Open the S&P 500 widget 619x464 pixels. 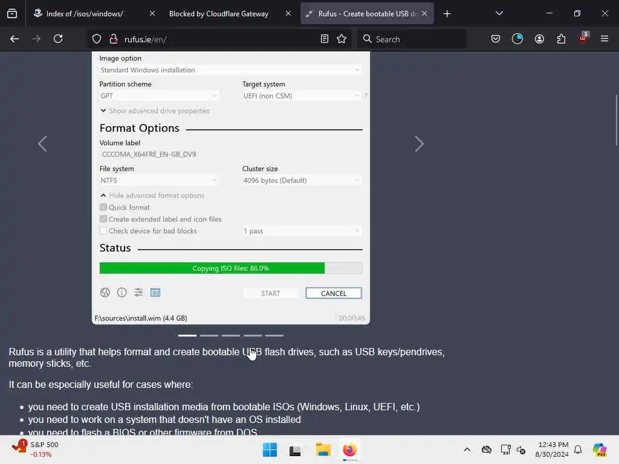click(36, 449)
